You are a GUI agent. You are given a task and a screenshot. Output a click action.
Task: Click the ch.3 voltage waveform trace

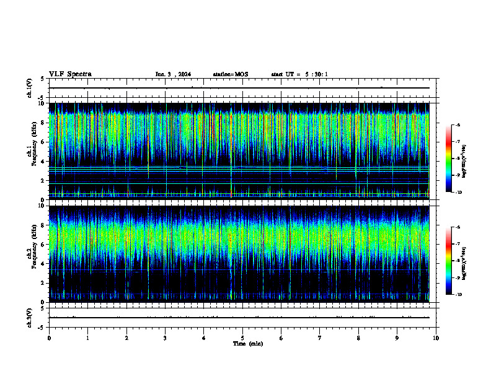(x=239, y=318)
